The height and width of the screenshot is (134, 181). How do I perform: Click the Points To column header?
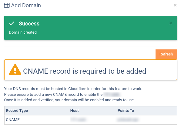tap(126, 111)
